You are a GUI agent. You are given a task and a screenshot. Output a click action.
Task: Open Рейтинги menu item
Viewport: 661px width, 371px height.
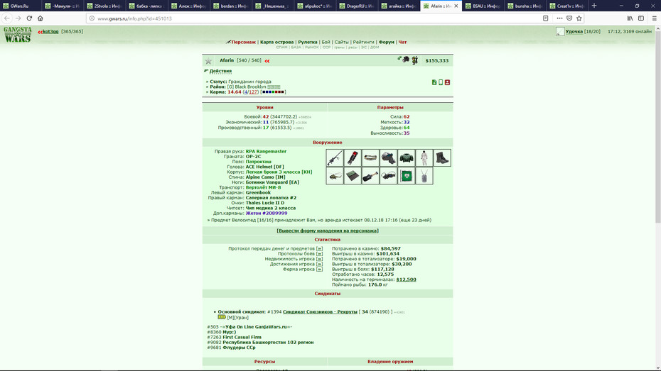(x=363, y=42)
